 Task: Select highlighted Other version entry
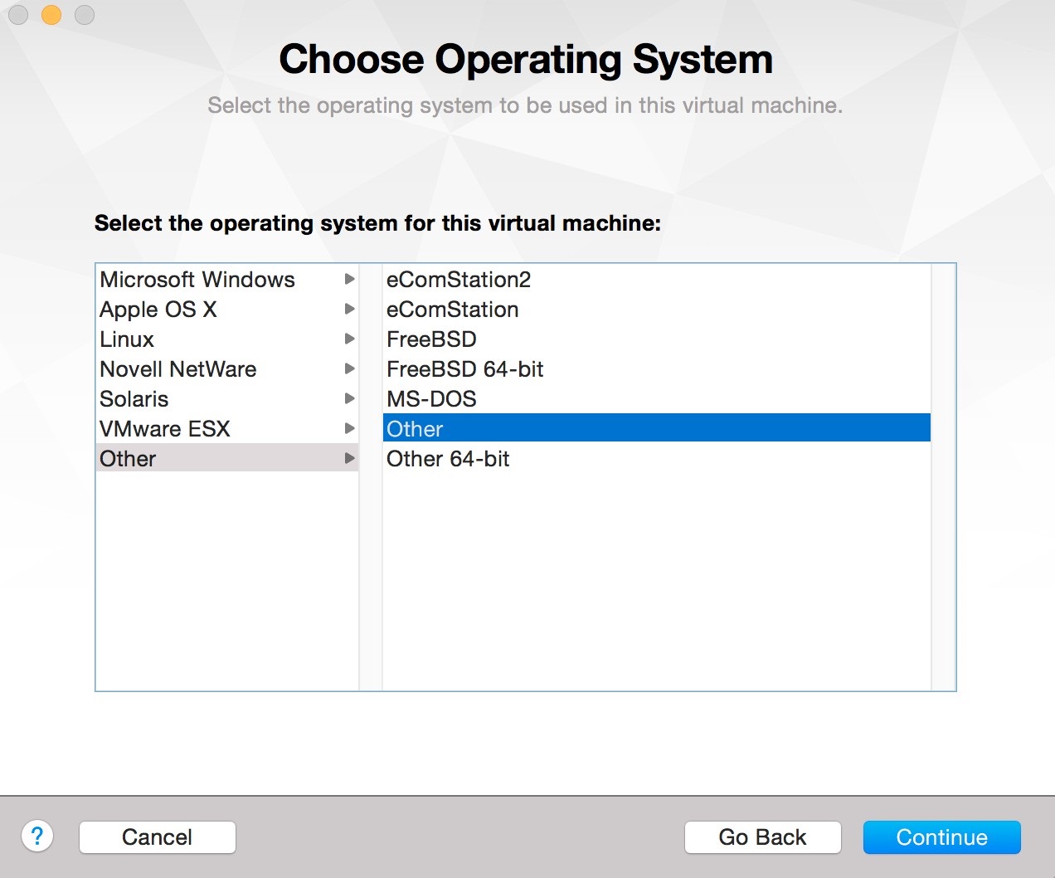coord(657,428)
